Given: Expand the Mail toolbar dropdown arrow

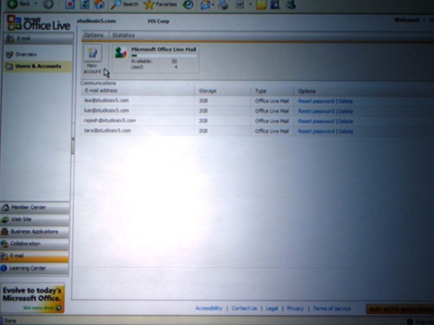Looking at the screenshot, I should click(x=213, y=5).
